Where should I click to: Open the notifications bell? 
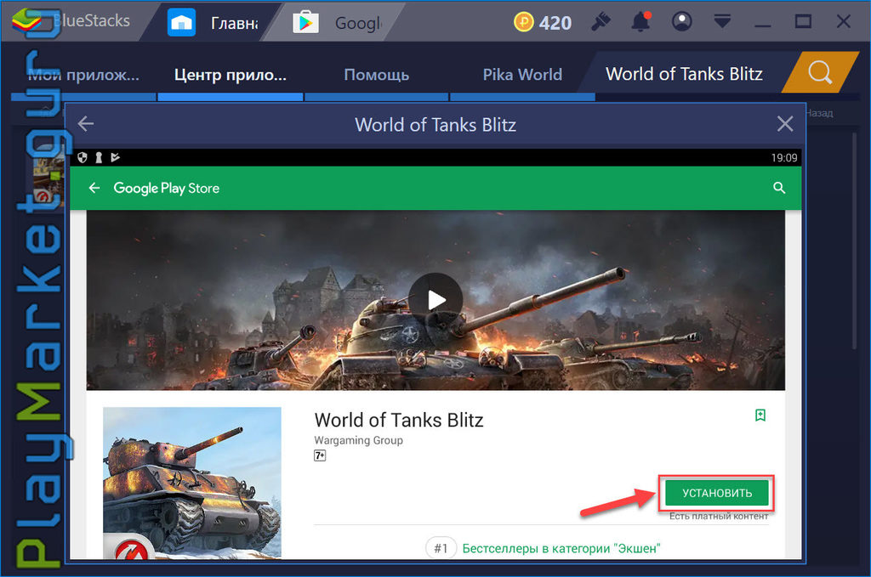coord(640,21)
